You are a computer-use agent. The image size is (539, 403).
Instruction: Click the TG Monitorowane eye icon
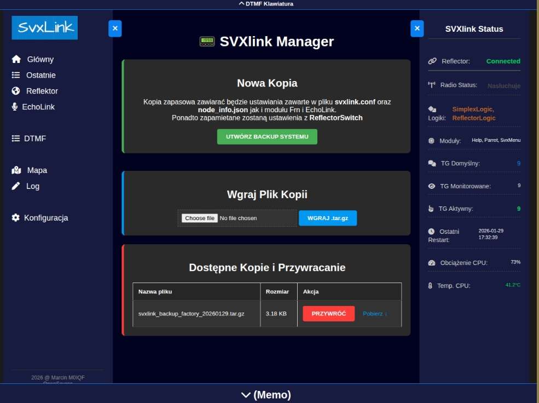coord(431,186)
